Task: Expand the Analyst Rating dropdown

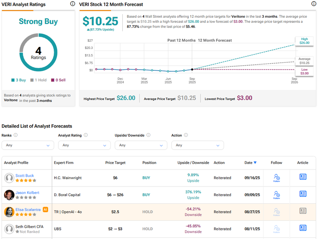Action: click(x=84, y=145)
